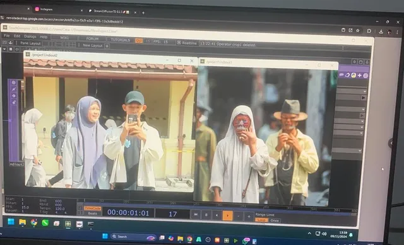Add a layout with plus button
Viewport: 404px width, 245px height.
[x=107, y=46]
